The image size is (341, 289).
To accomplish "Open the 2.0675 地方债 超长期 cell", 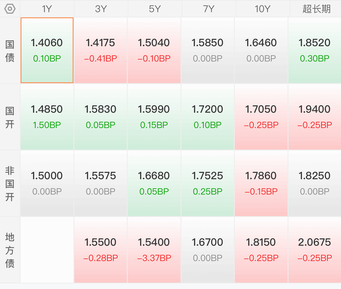I will pyautogui.click(x=315, y=250).
